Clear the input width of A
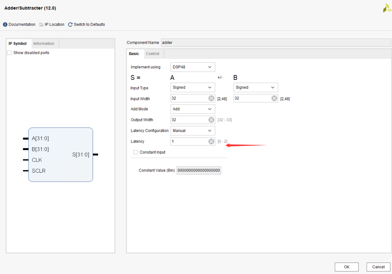Image resolution: width=392 pixels, height=274 pixels. pyautogui.click(x=211, y=98)
